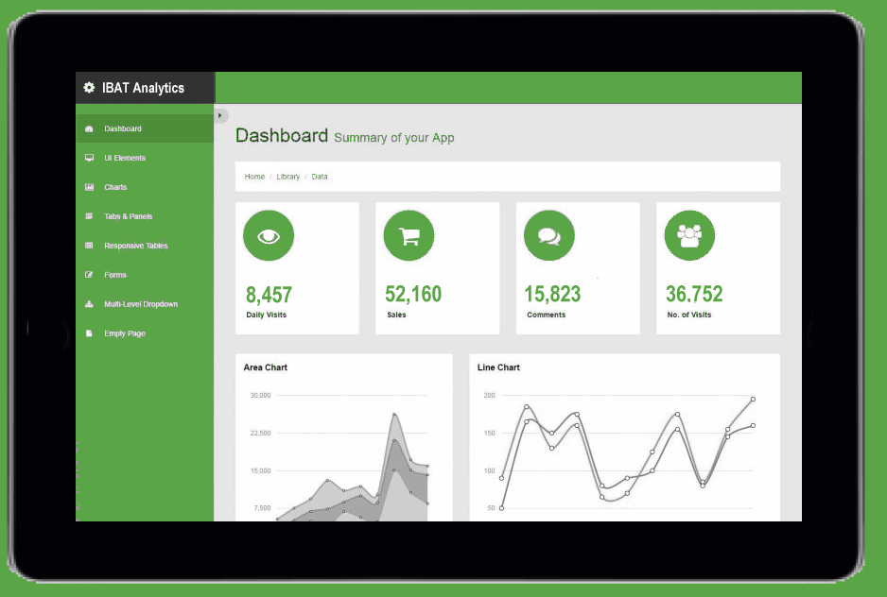Click the Dashboard gauge icon in sidebar
The height and width of the screenshot is (597, 887).
[x=89, y=128]
